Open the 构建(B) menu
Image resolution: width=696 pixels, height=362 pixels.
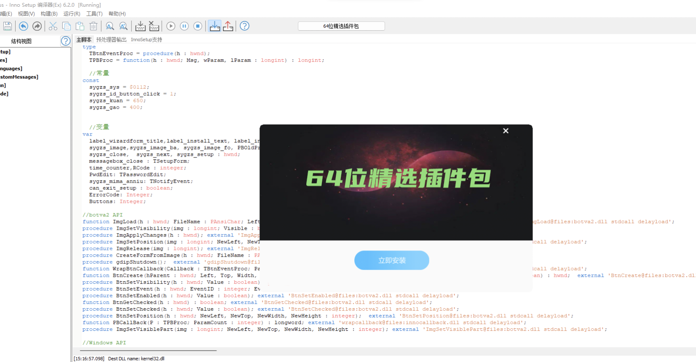tap(49, 14)
